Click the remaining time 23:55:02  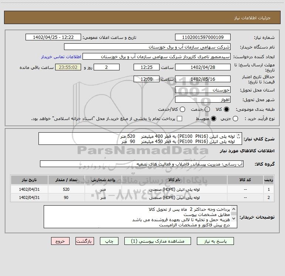click(68, 67)
